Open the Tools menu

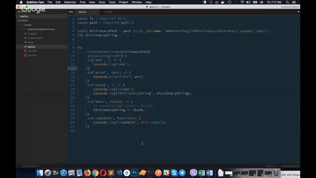click(x=112, y=2)
